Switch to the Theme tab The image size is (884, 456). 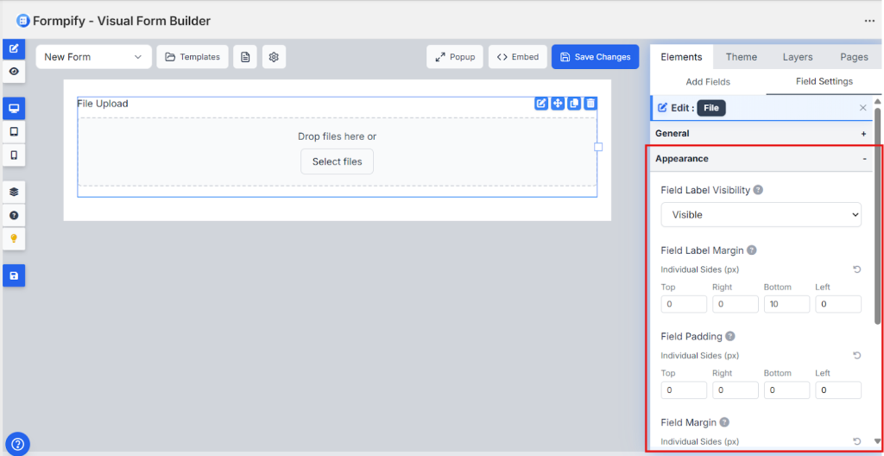click(x=741, y=57)
